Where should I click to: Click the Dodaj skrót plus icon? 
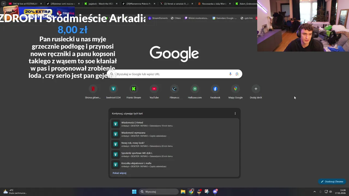tap(256, 89)
